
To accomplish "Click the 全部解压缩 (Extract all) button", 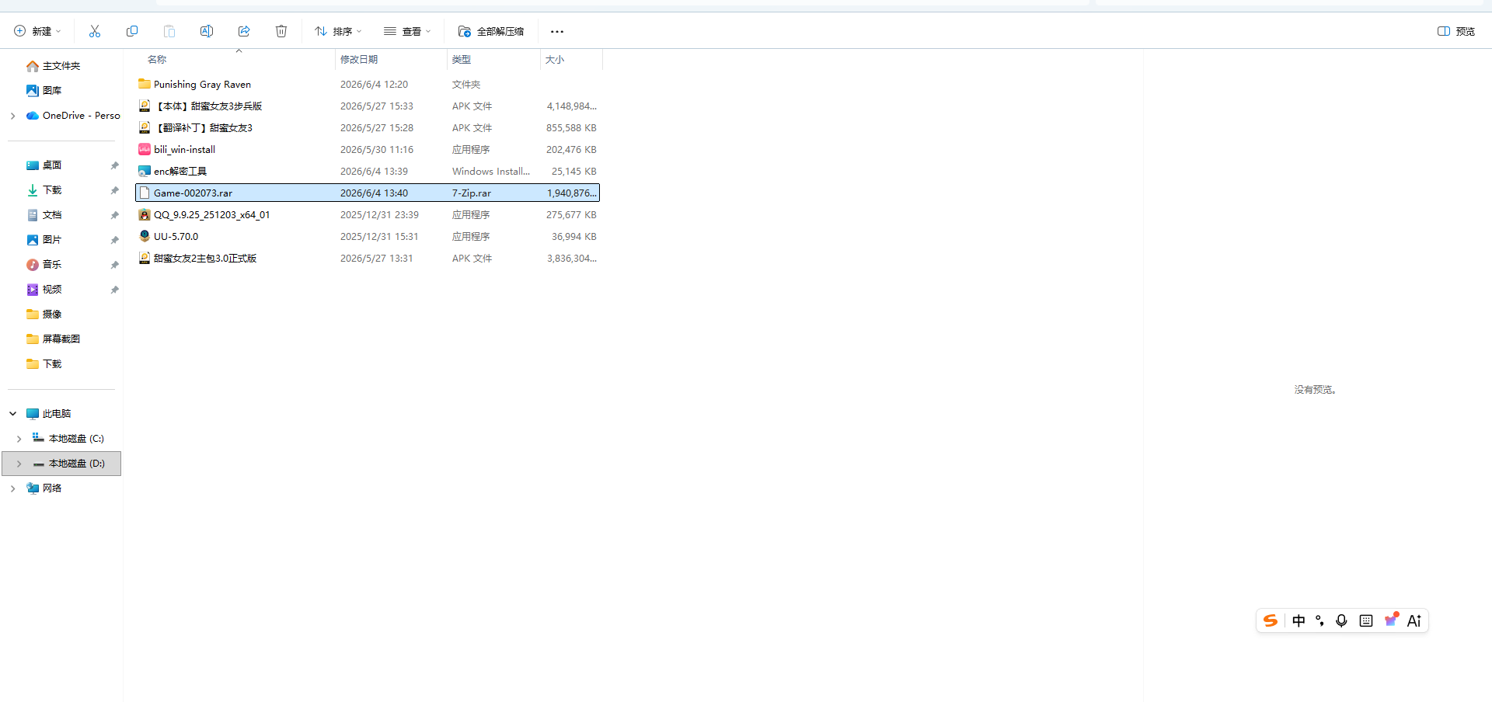I will [491, 31].
